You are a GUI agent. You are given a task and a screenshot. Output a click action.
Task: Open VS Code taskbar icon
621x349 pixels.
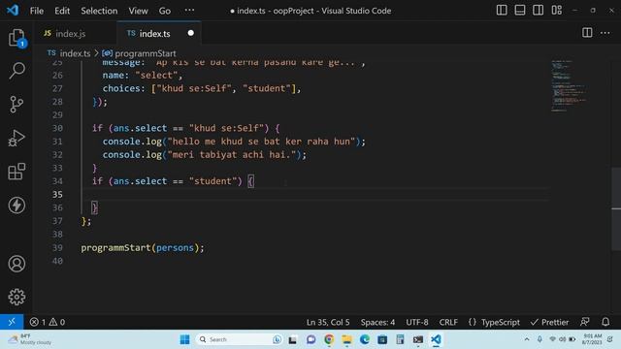[436, 339]
